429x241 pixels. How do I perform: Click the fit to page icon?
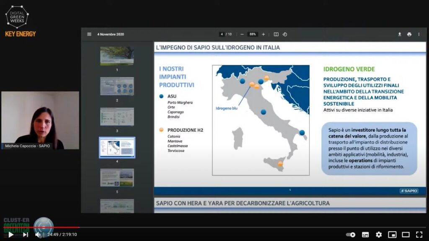tap(276, 34)
